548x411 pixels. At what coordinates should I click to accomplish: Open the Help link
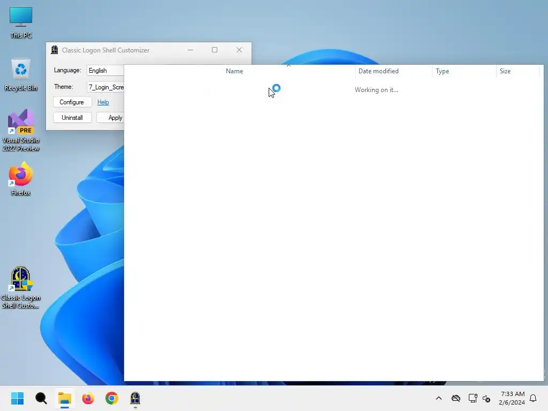103,102
